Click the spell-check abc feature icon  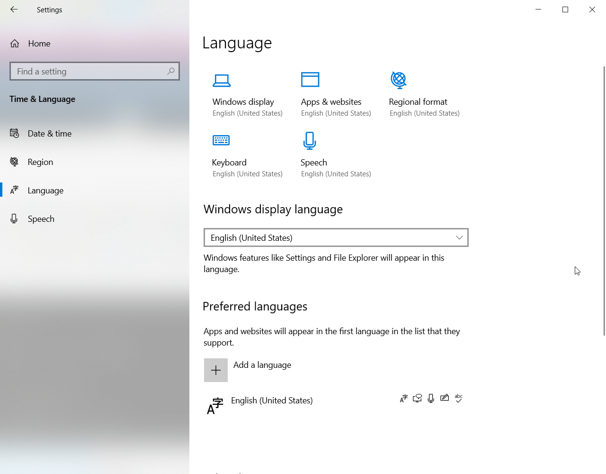pyautogui.click(x=458, y=399)
